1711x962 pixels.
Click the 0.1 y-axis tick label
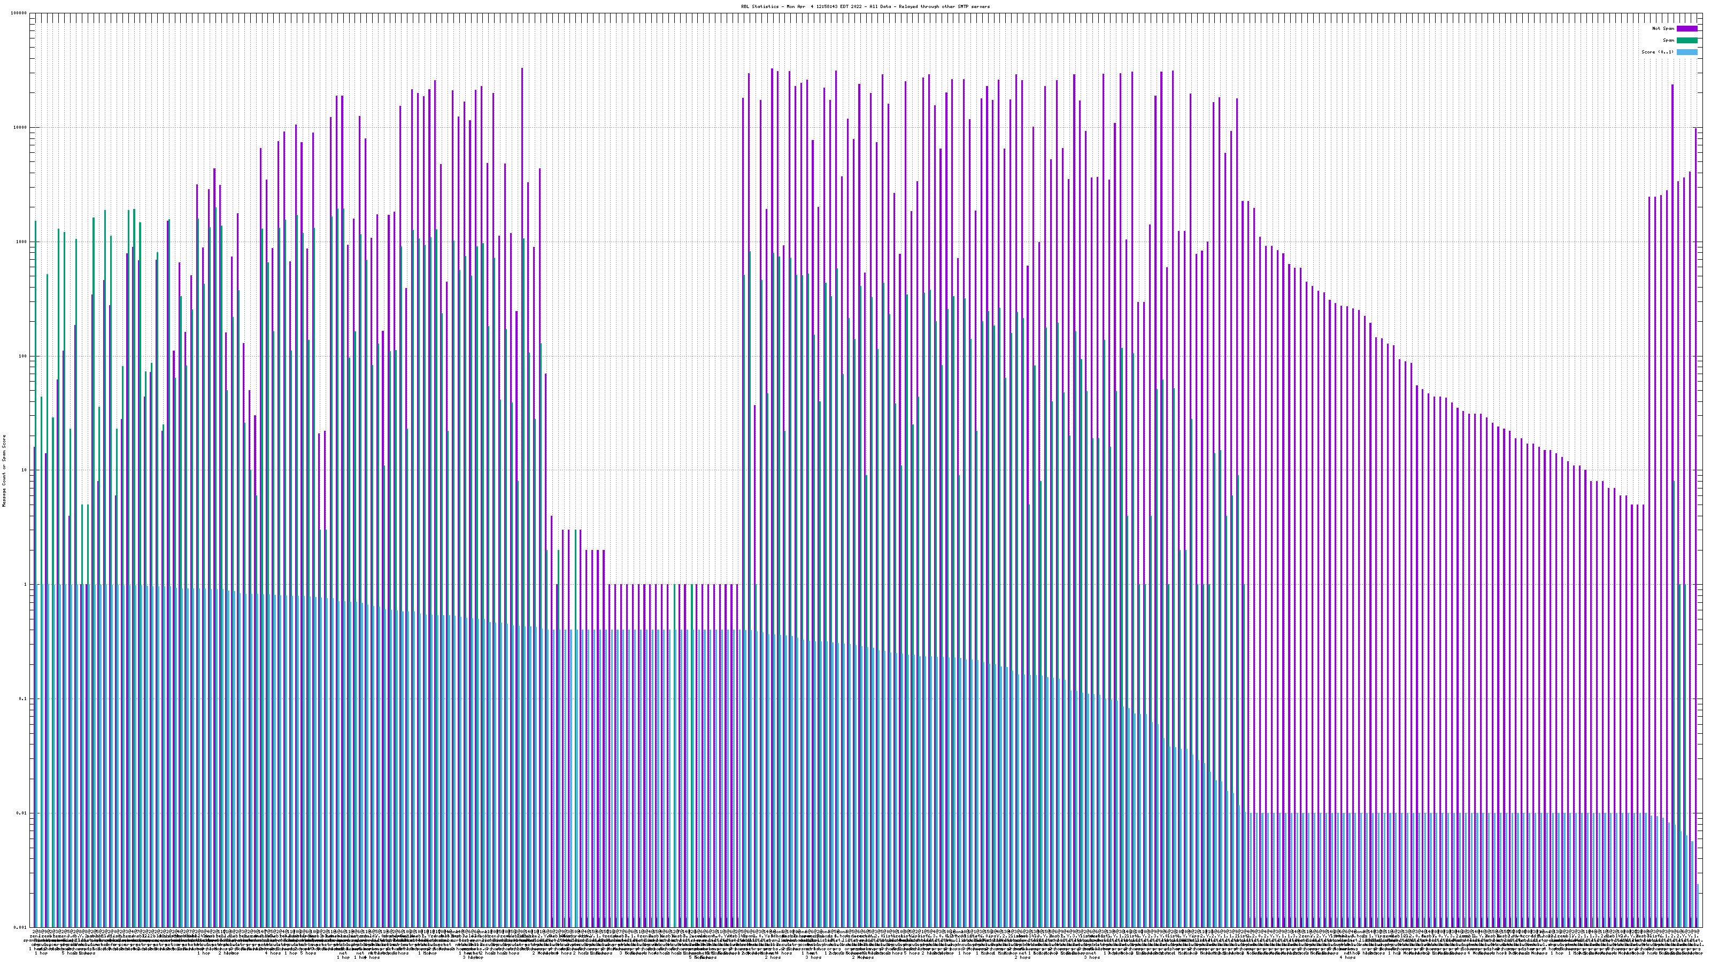point(23,699)
